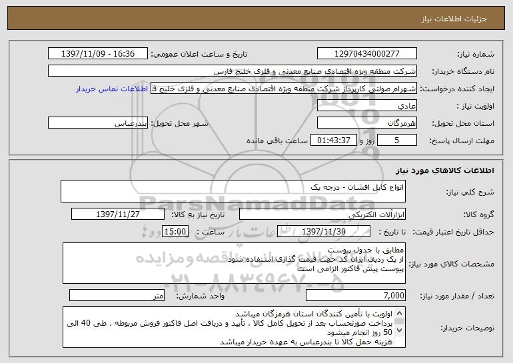The image size is (513, 363).
Task: Click the need number field 12970434000277
Action: [x=366, y=54]
